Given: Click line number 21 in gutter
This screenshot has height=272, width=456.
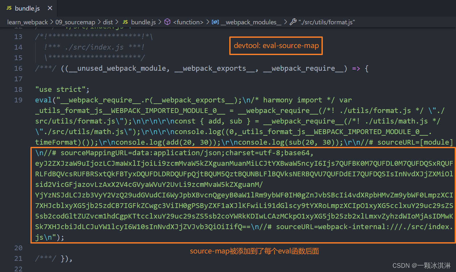Looking at the screenshot, I should coord(18,259).
